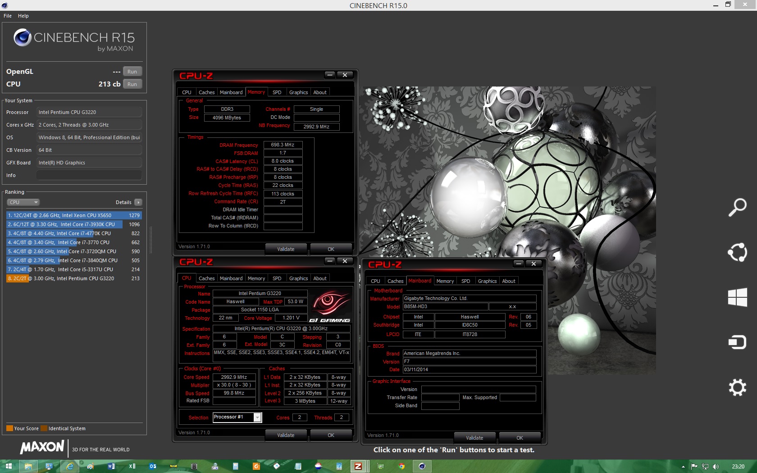Image resolution: width=757 pixels, height=473 pixels.
Task: Open the File menu
Action: click(8, 16)
